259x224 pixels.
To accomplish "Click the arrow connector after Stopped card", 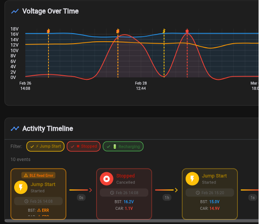I will click(x=167, y=190).
